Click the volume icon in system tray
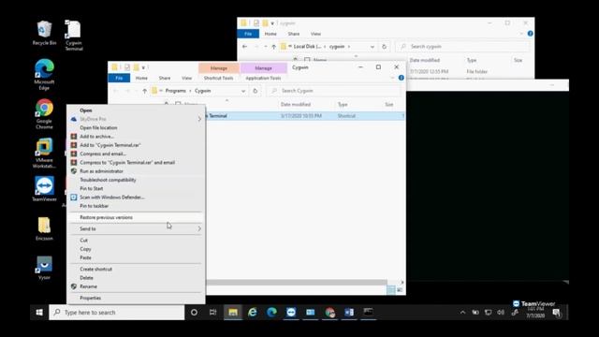Screen dimensions: 599x337 (501, 313)
